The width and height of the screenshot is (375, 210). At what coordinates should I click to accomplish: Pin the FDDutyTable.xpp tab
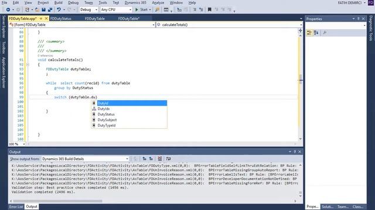pos(41,18)
